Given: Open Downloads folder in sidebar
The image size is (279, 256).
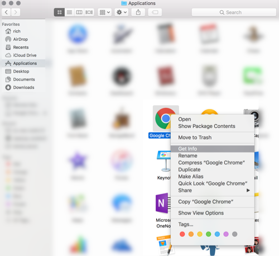Looking at the screenshot, I should [x=23, y=87].
